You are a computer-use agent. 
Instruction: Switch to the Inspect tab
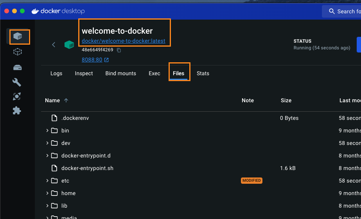(84, 73)
